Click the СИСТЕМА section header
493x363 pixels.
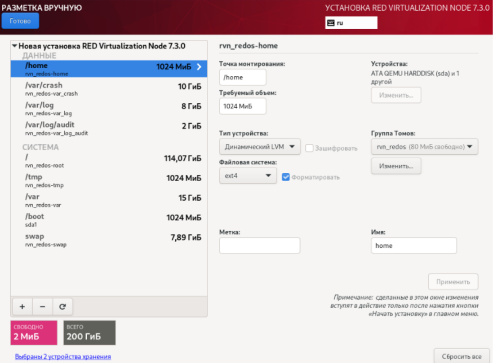[x=40, y=147]
